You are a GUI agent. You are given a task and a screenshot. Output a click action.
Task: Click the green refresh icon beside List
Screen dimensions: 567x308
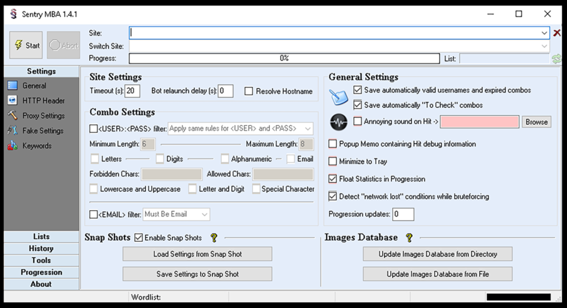point(556,59)
